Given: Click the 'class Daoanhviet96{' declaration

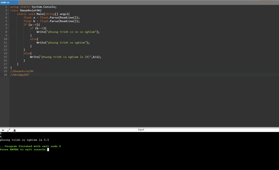Looking at the screenshot, I should 26,11.
